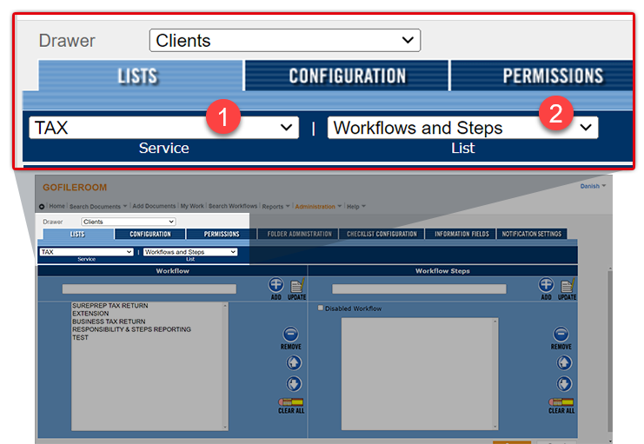
Task: Open INFORMATION FIELDS tab
Action: [461, 234]
